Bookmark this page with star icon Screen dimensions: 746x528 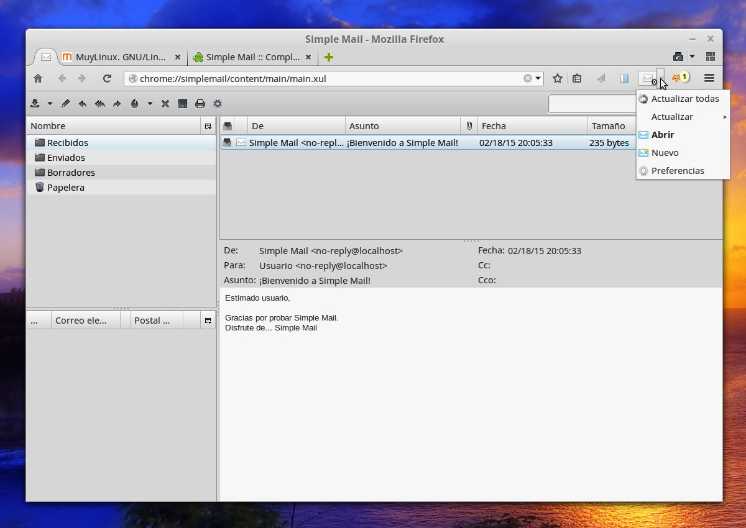(x=558, y=78)
